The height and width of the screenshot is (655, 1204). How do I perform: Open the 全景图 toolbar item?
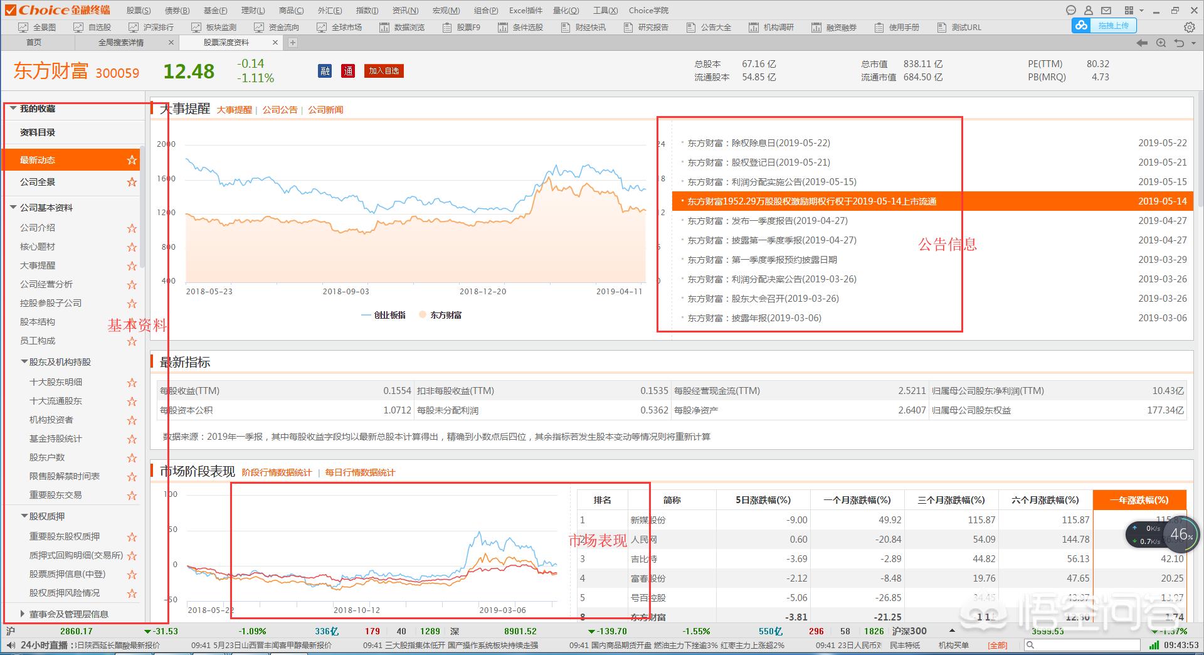point(38,27)
